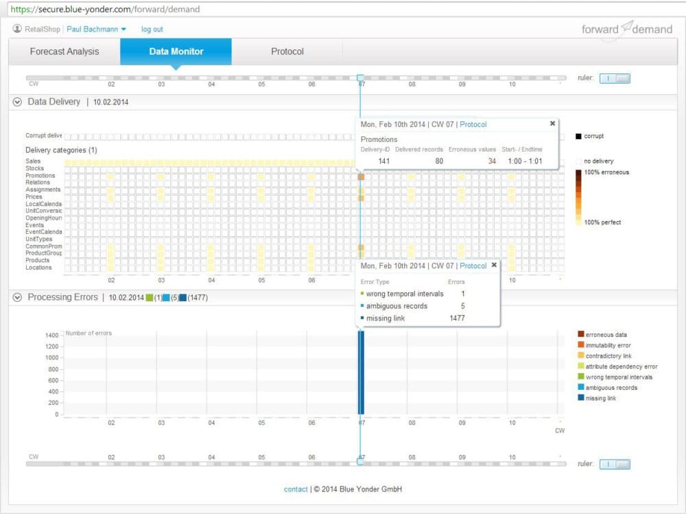
Task: Toggle the bottom ruler switch
Action: click(x=615, y=464)
